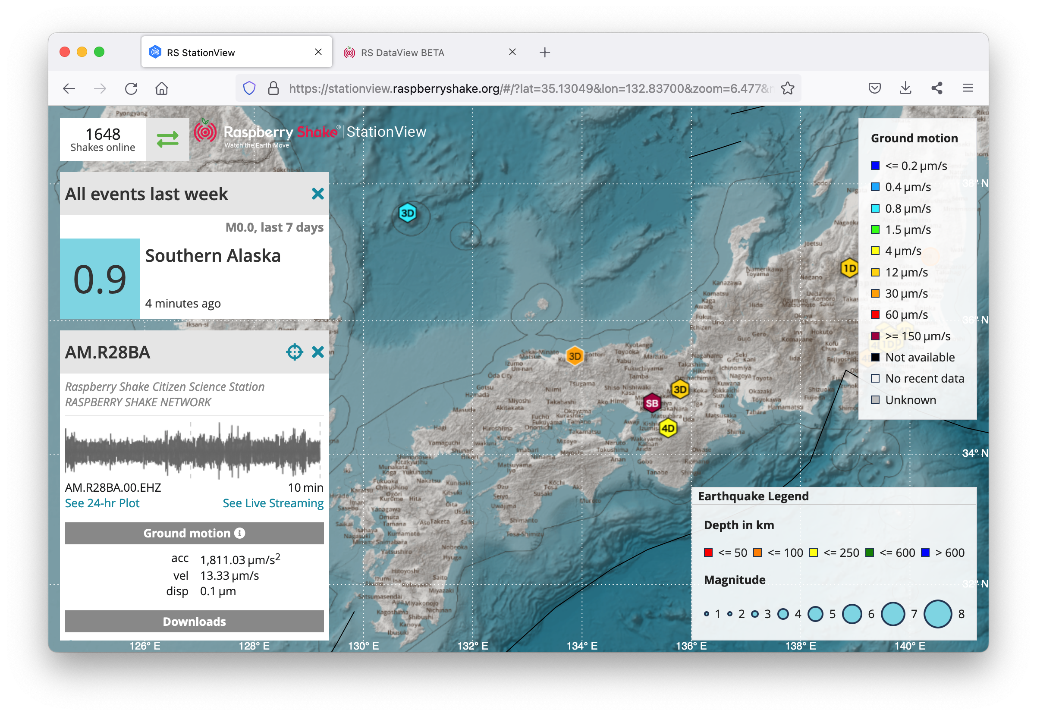The image size is (1037, 716).
Task: View site security lock information
Action: (x=273, y=88)
